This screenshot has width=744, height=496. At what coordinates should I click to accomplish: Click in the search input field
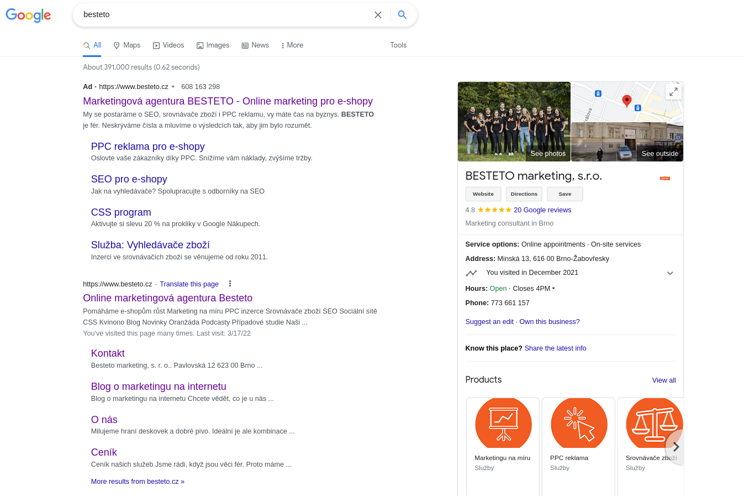(221, 15)
